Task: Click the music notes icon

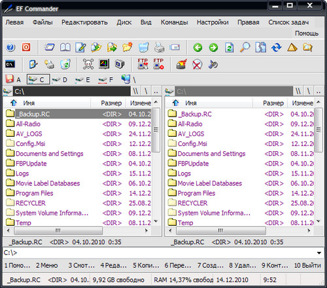Action: [x=213, y=64]
